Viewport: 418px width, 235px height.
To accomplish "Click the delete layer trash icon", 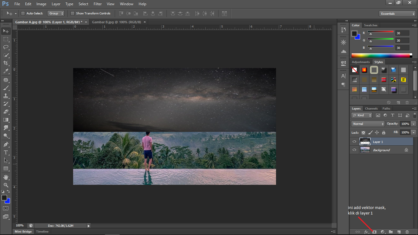I will 407,232.
